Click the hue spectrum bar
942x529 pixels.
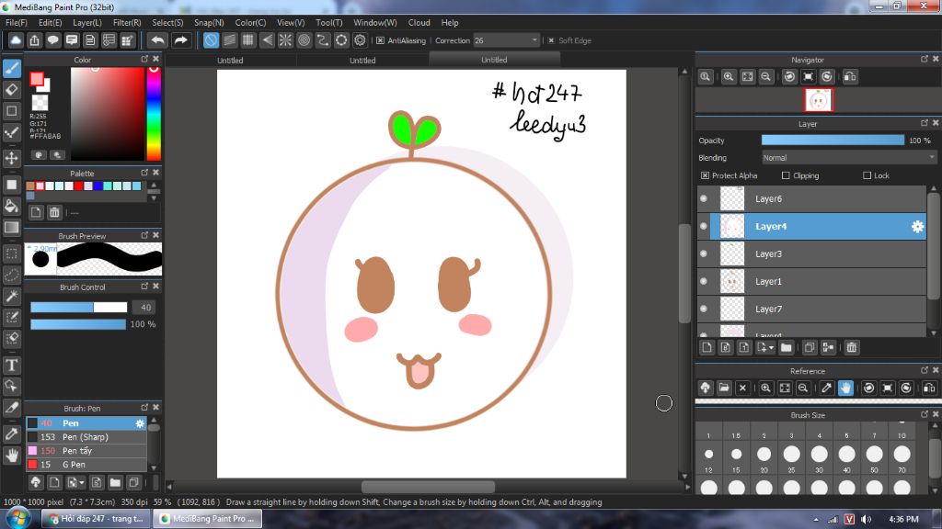click(x=154, y=113)
